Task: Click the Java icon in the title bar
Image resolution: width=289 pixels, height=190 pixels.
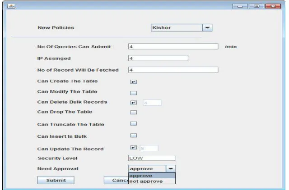Action: 11,6
